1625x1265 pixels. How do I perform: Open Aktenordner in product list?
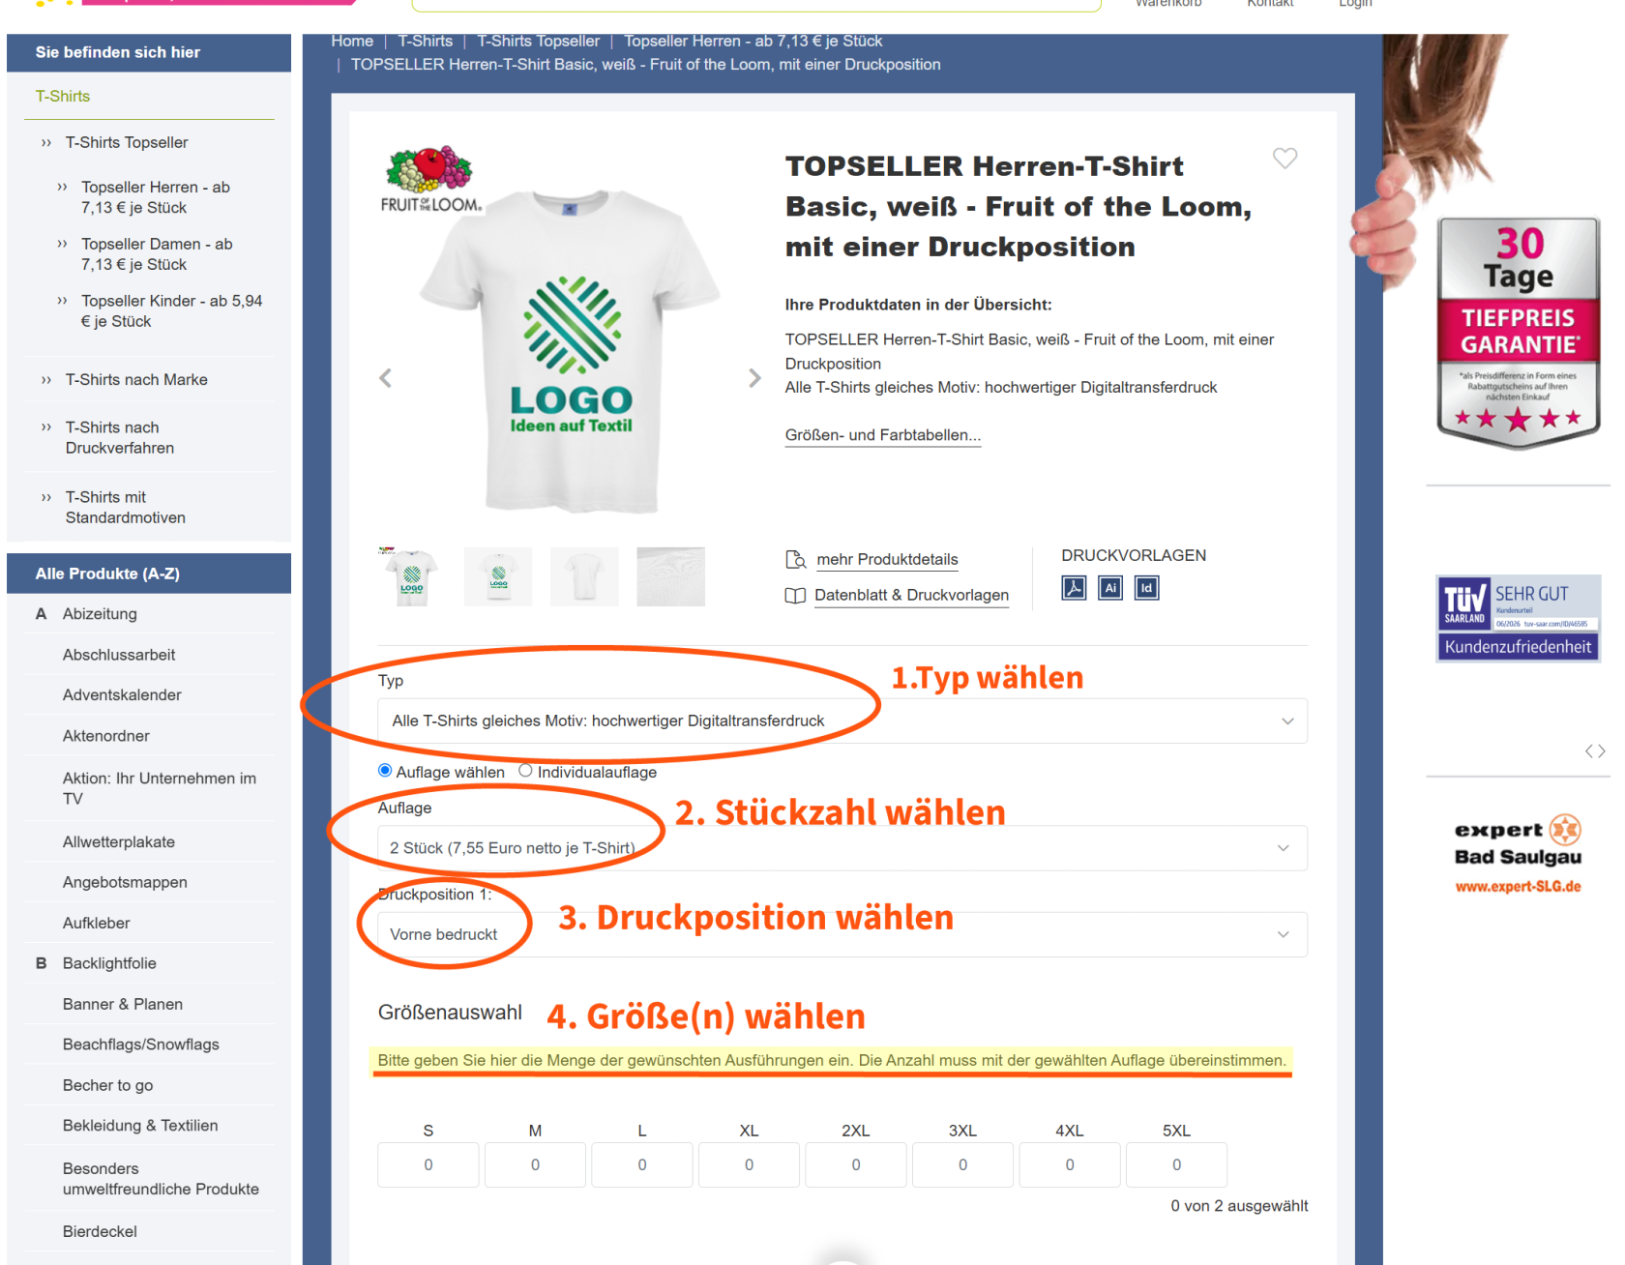tap(106, 736)
